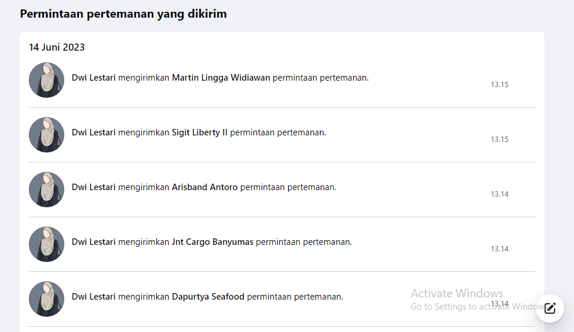Click the Permintaan pertemanan yang dikirim heading
The image size is (574, 332).
coord(123,14)
